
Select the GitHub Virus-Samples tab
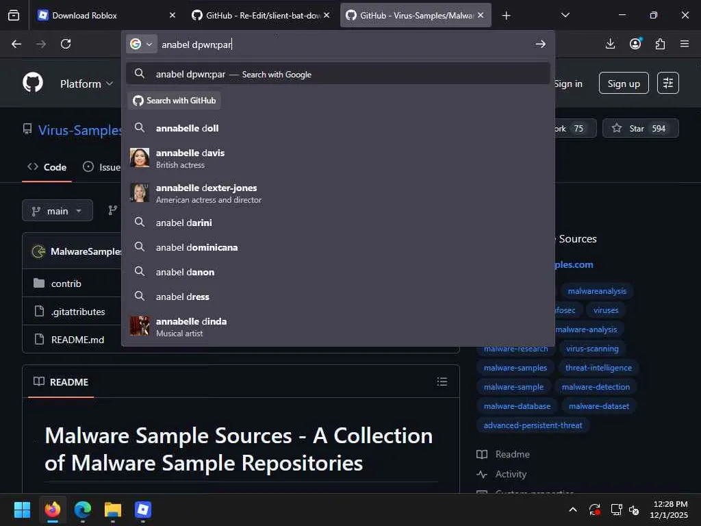(x=416, y=15)
